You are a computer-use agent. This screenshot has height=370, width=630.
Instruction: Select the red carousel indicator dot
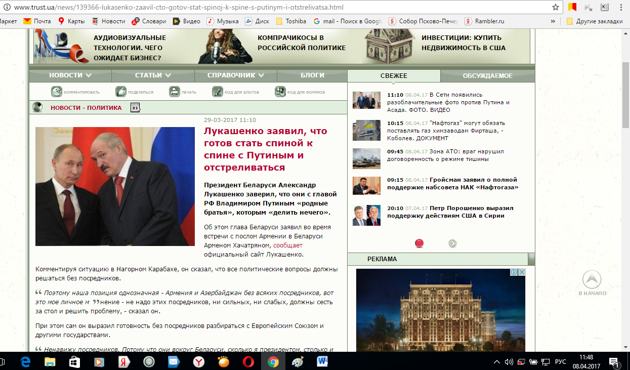[x=419, y=243]
